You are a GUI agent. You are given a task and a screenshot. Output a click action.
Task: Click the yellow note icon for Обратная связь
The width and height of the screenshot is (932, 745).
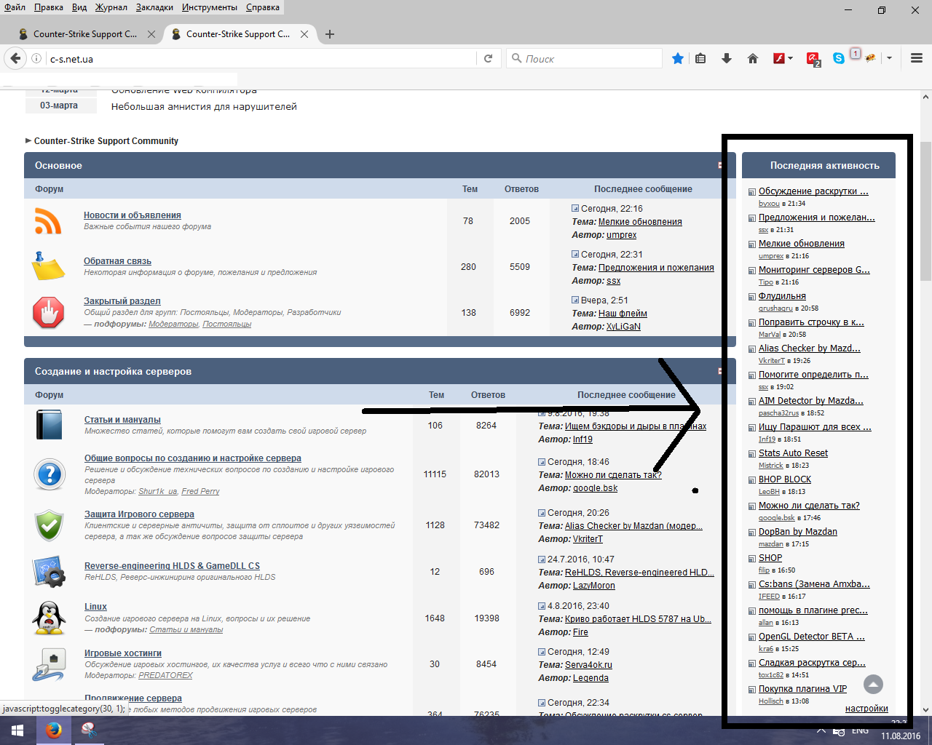click(x=48, y=266)
